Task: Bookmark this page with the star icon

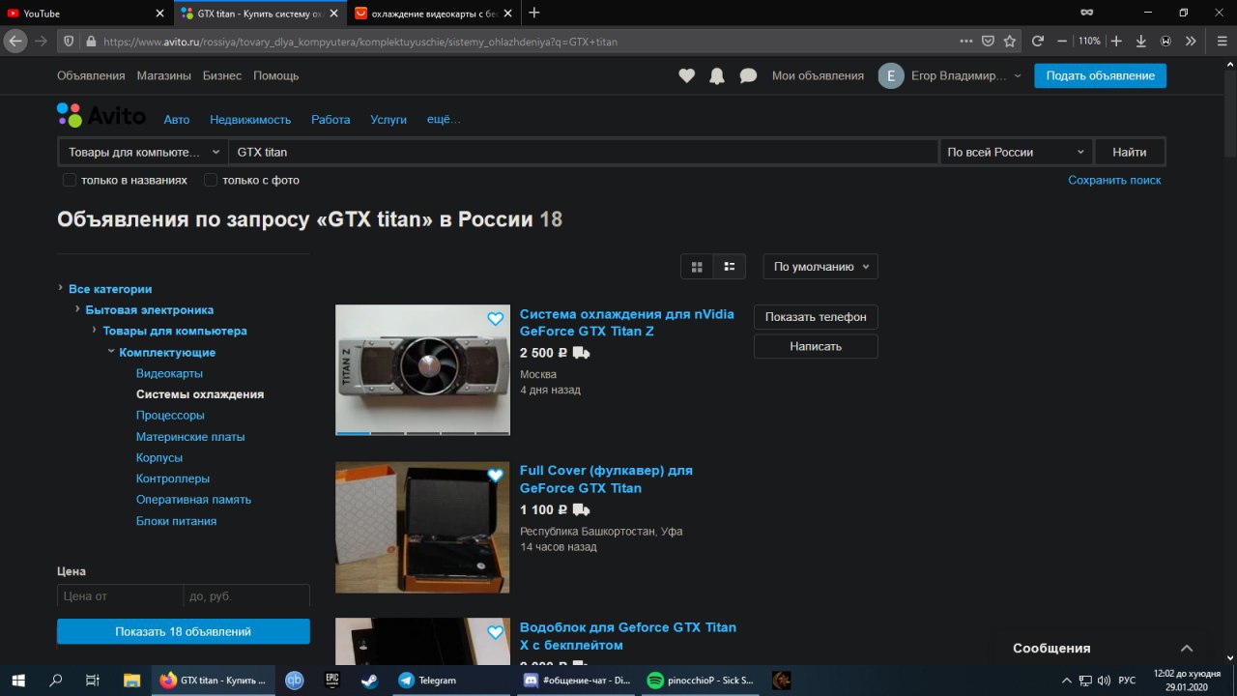Action: (x=1010, y=42)
